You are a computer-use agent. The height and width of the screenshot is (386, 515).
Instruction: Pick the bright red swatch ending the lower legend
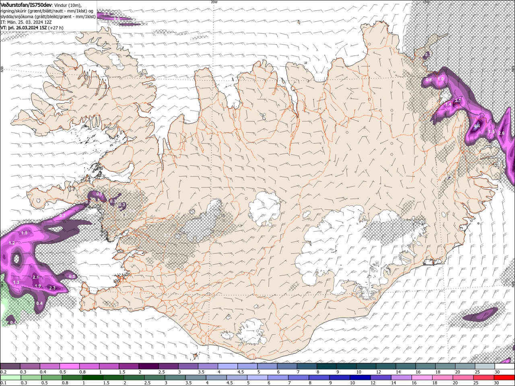tap(504, 378)
